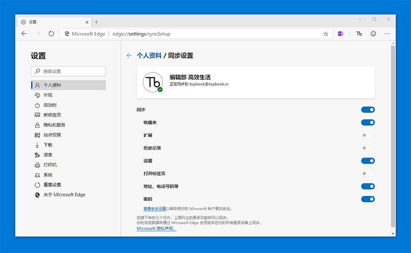Image resolution: width=411 pixels, height=253 pixels.
Task: Add page to favorites with star icon
Action: (326, 33)
